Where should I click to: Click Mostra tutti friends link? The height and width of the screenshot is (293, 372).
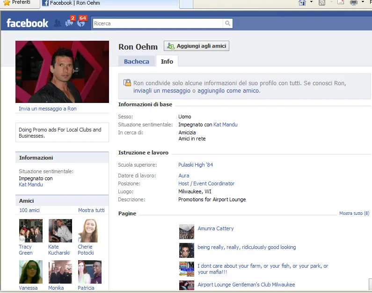(x=91, y=210)
